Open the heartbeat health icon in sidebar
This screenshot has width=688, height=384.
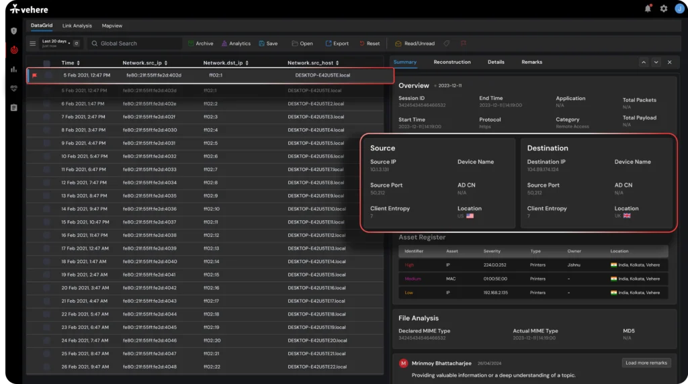point(14,88)
